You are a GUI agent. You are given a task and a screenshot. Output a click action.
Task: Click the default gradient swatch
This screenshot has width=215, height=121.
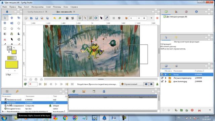click(x=12, y=58)
